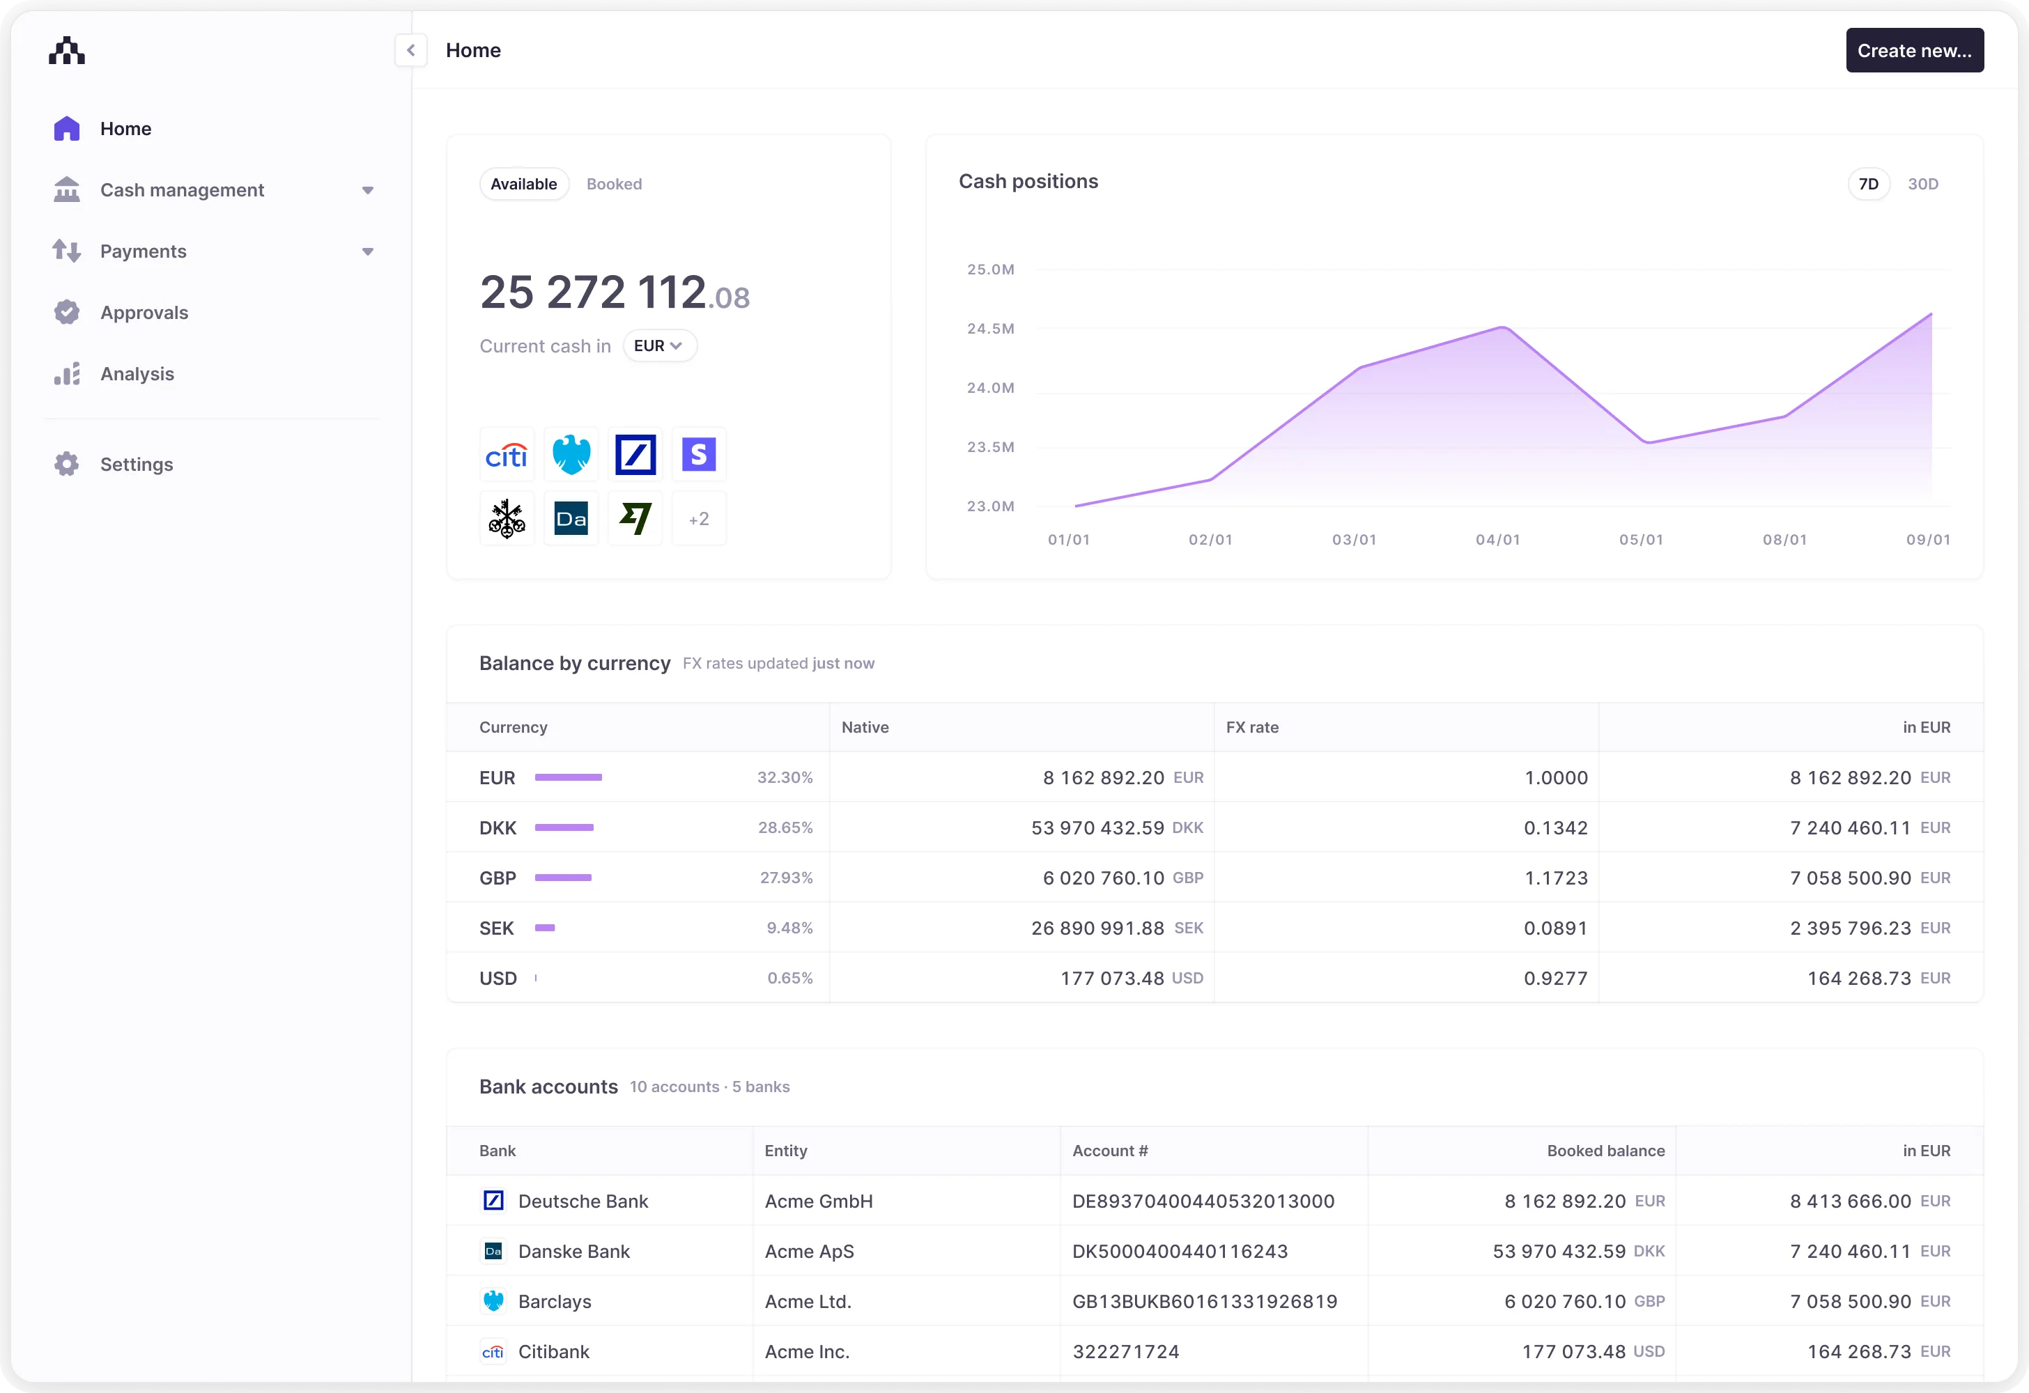This screenshot has height=1393, width=2029.
Task: Switch cash positions chart to 30D
Action: coord(1922,184)
